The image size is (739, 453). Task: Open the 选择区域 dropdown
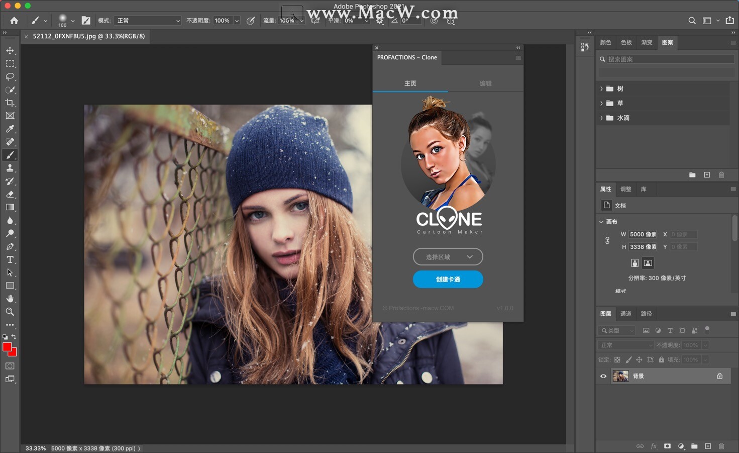click(448, 257)
